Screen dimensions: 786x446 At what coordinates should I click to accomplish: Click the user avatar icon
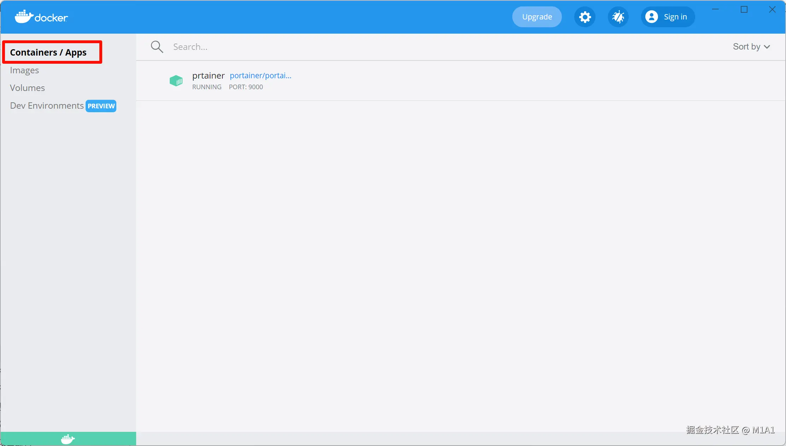pyautogui.click(x=651, y=17)
